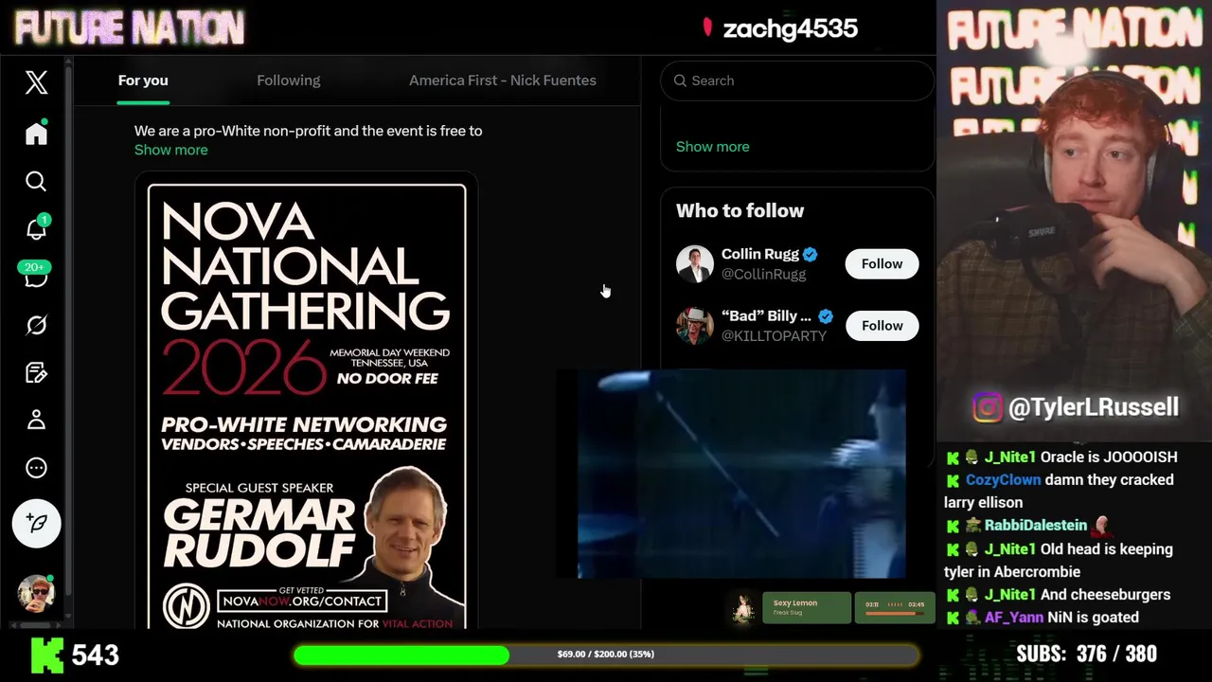Open the Explore search icon in sidebar
The height and width of the screenshot is (682, 1212).
coord(36,181)
